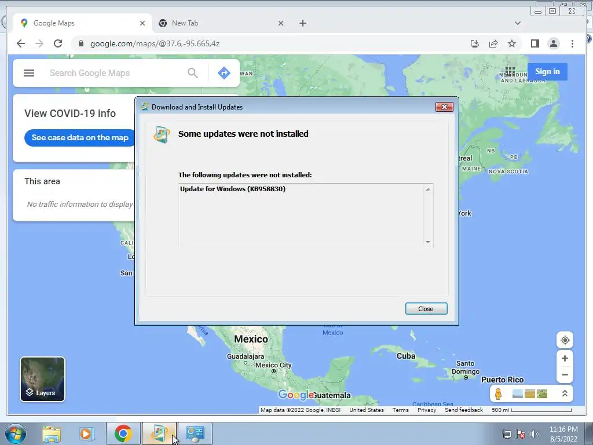Switch to the New Tab tab
Screen dimensions: 593x445
pos(221,23)
